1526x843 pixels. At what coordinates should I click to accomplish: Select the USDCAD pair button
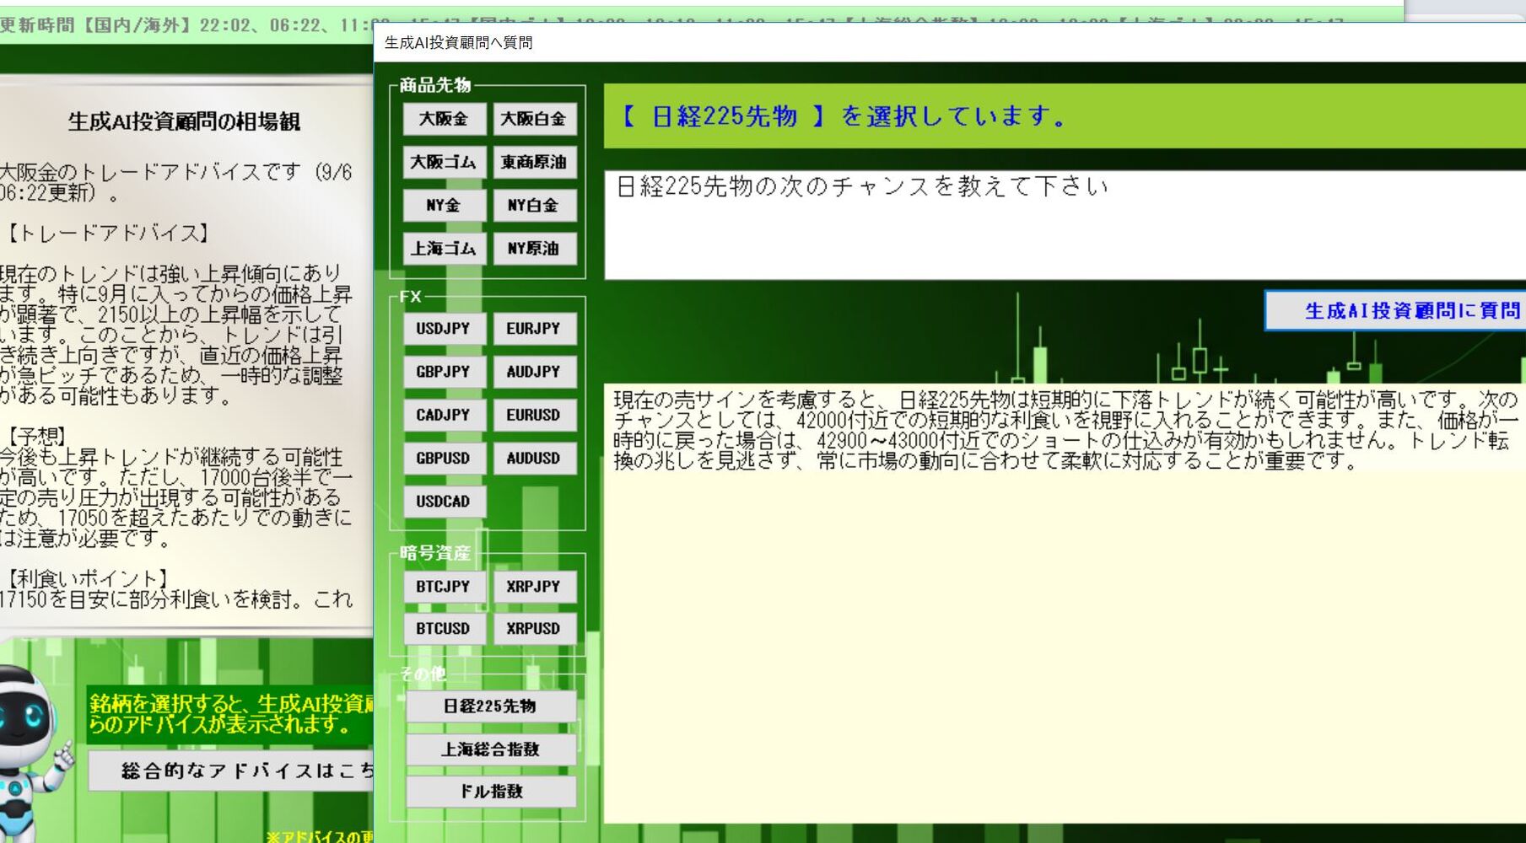tap(444, 502)
